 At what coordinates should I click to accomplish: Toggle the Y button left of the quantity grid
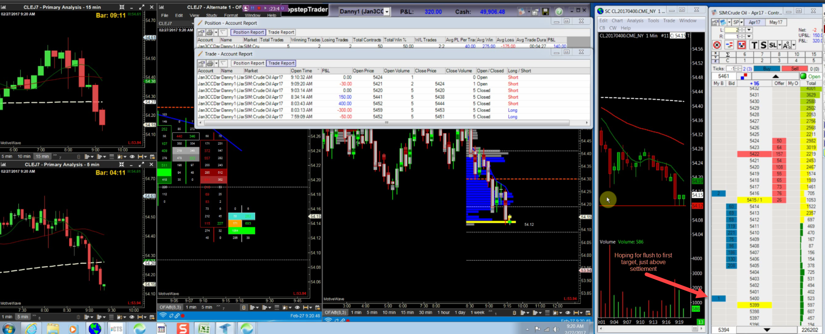pyautogui.click(x=715, y=57)
